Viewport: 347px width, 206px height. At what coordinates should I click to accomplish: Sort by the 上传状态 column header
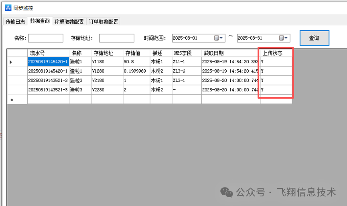pos(276,53)
